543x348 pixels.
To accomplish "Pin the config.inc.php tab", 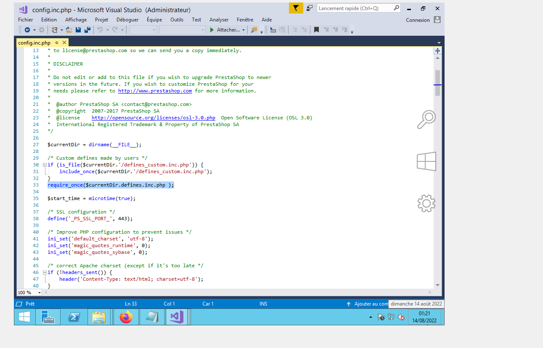I will pyautogui.click(x=56, y=43).
